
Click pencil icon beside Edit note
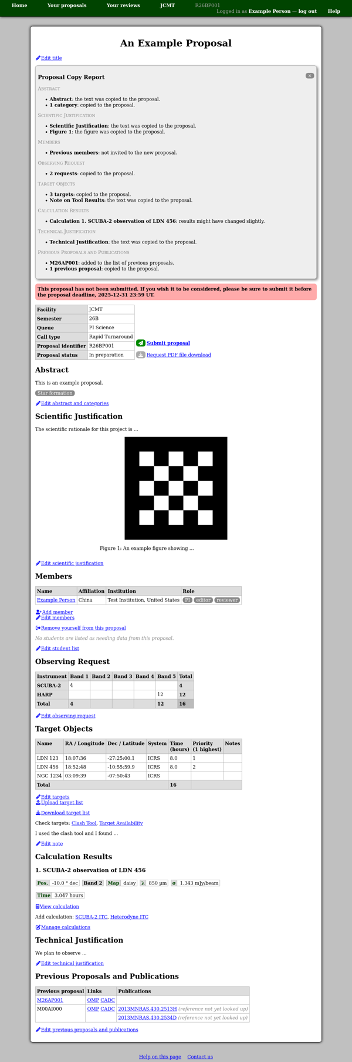point(38,844)
